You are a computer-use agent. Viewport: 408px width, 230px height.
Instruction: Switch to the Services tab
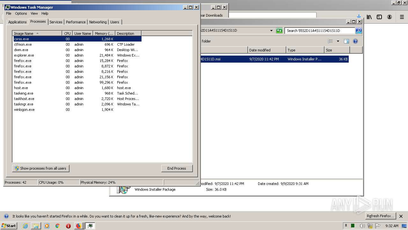(x=56, y=22)
